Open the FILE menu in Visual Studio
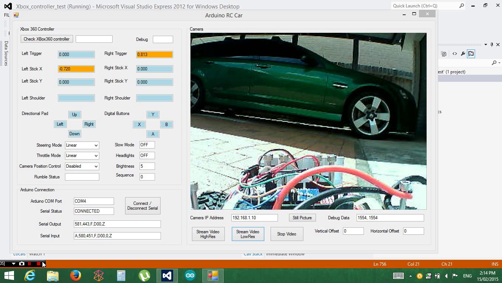The width and height of the screenshot is (502, 283). [x=6, y=15]
